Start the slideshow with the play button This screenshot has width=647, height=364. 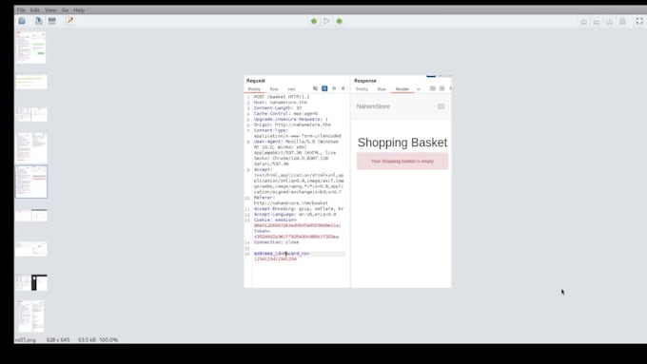pos(326,21)
